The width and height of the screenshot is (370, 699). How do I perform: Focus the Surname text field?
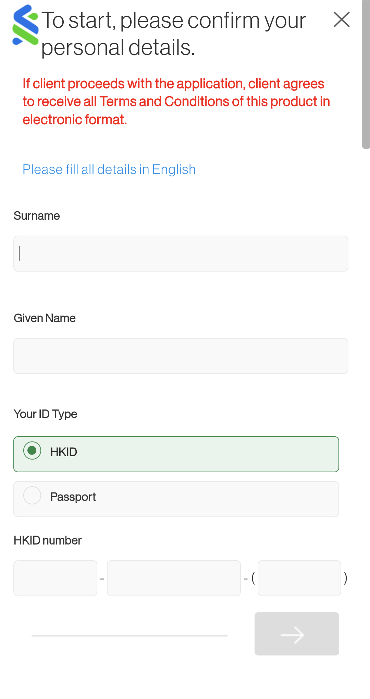(x=181, y=254)
